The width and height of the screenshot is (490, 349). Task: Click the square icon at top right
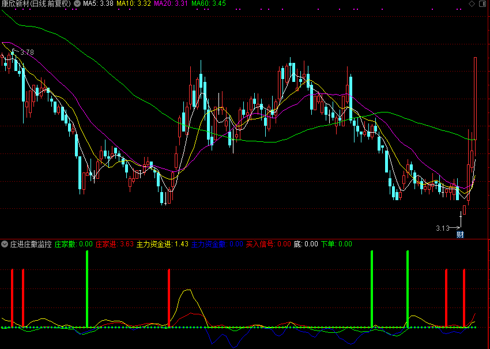coord(482,4)
